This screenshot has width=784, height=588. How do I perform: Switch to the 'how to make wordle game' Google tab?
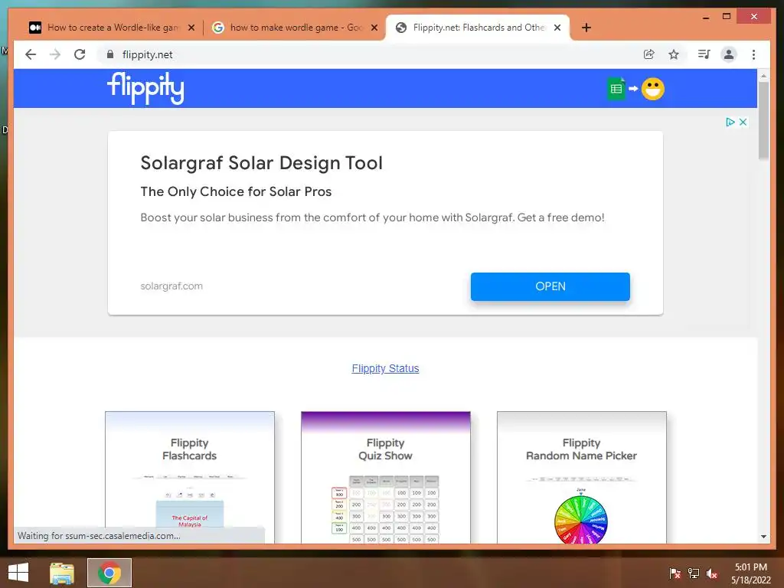point(295,28)
